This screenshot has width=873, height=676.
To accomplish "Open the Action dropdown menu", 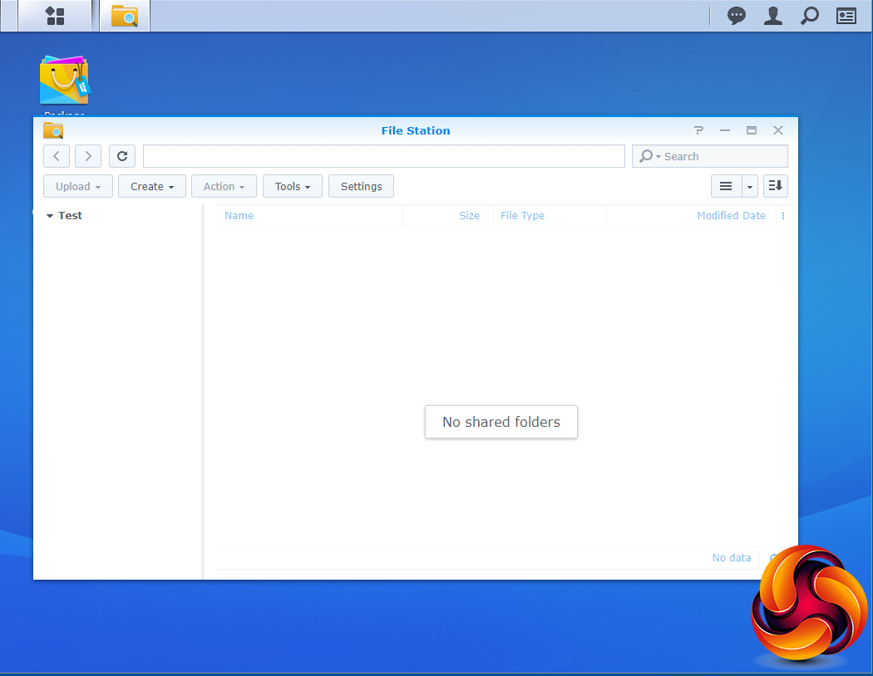I will click(x=224, y=186).
